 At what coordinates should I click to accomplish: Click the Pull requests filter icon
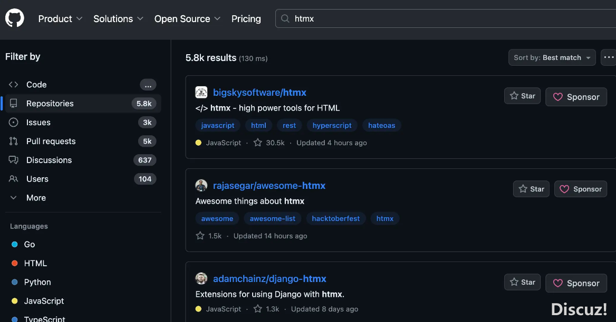(13, 141)
